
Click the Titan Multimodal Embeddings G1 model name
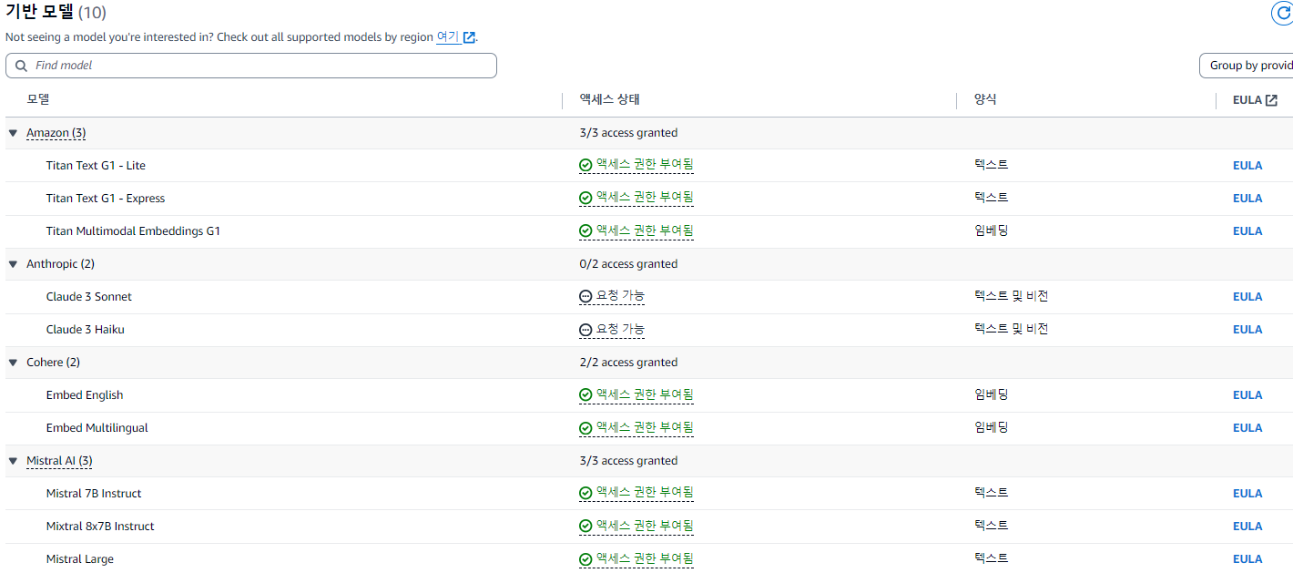(x=133, y=231)
